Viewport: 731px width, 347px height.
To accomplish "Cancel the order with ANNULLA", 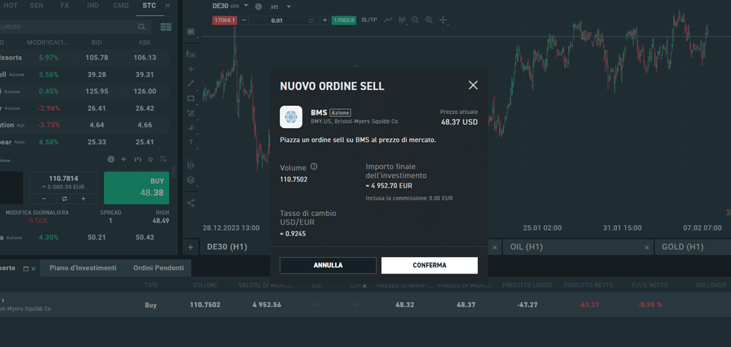I will 328,265.
